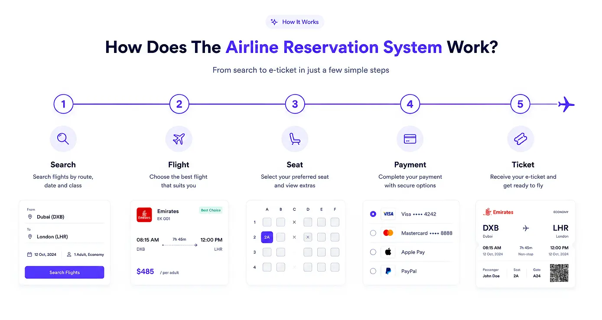602x320 pixels.
Task: Click the ECONOMY label on the e-ticket
Action: coord(561,212)
